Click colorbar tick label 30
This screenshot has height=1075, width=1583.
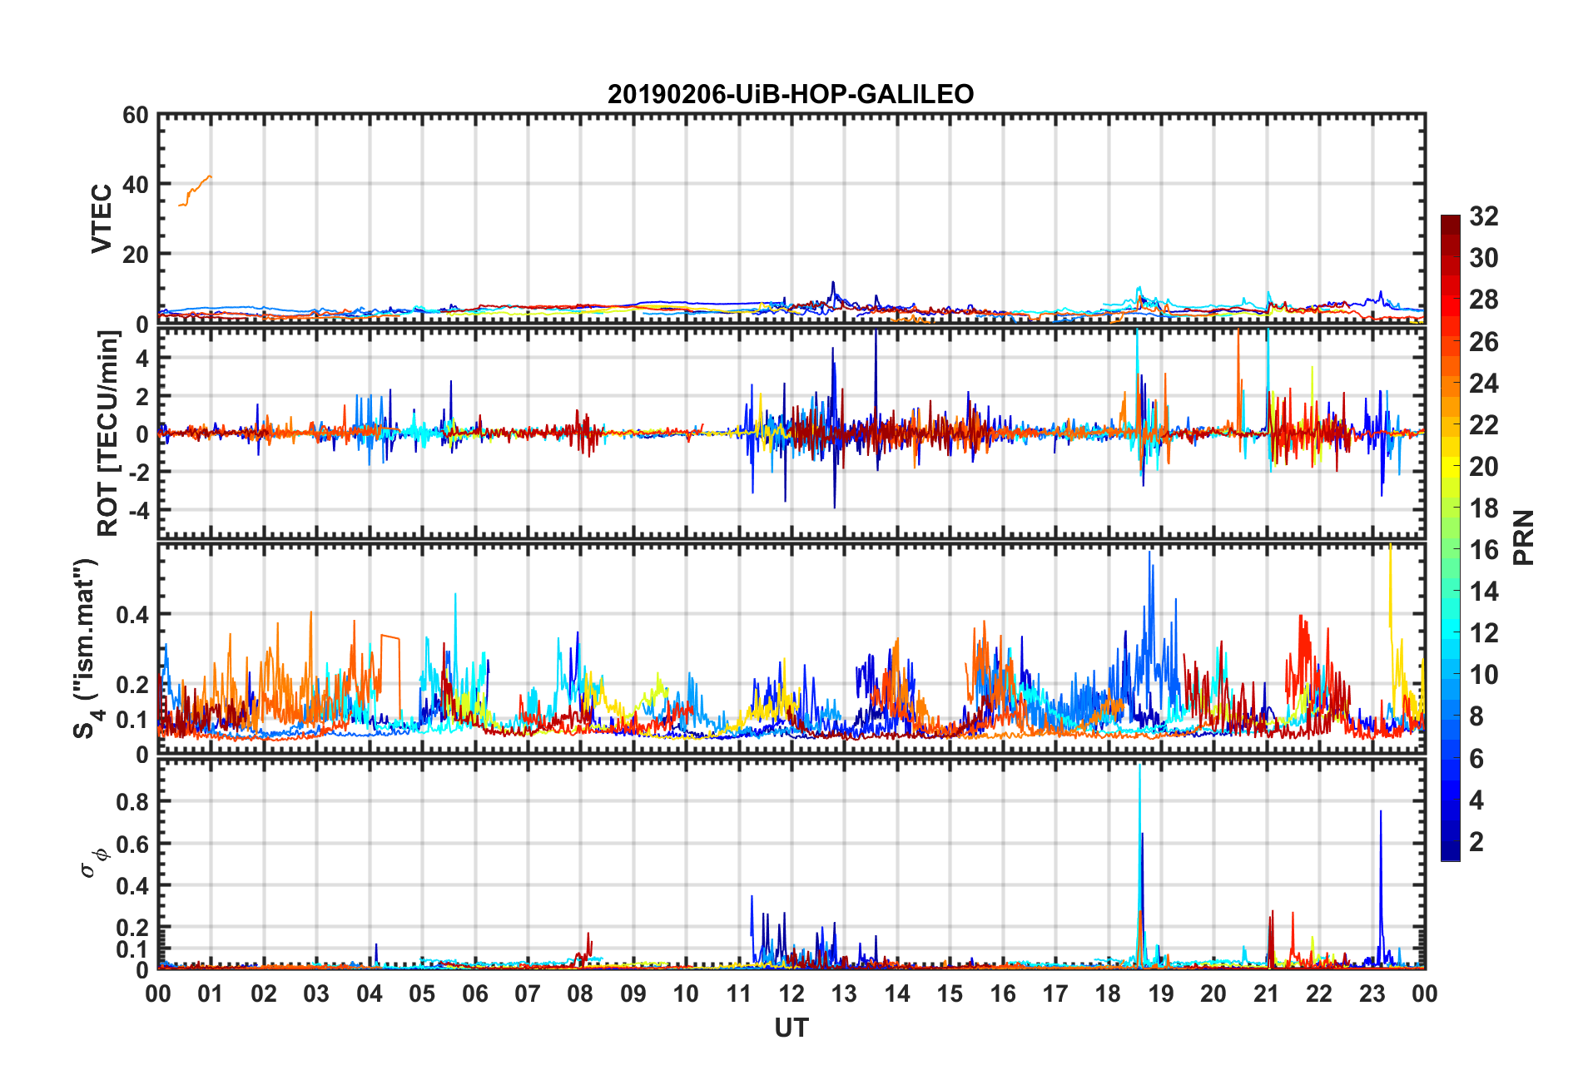coord(1483,258)
